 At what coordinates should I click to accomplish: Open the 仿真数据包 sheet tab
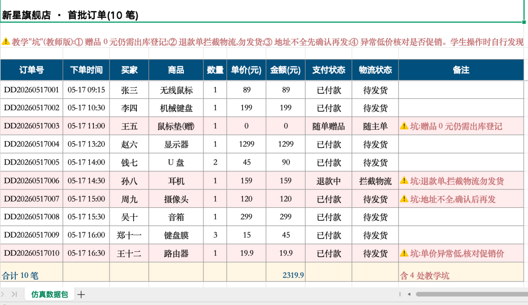pyautogui.click(x=49, y=294)
